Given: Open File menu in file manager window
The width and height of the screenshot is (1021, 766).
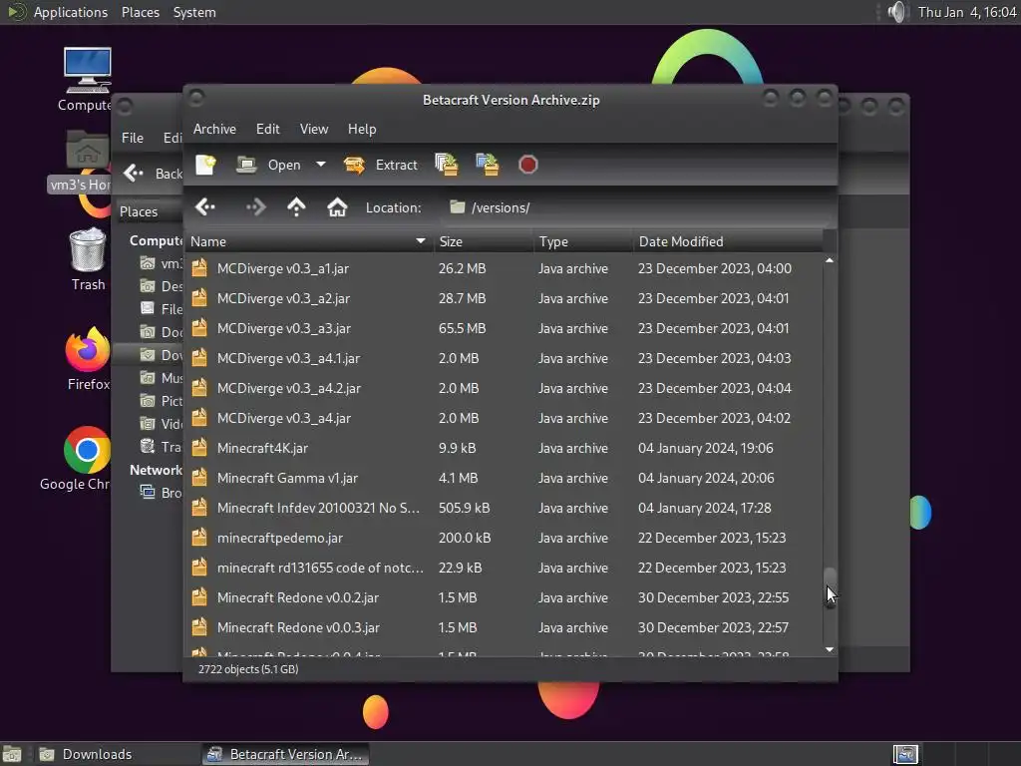Looking at the screenshot, I should (133, 138).
